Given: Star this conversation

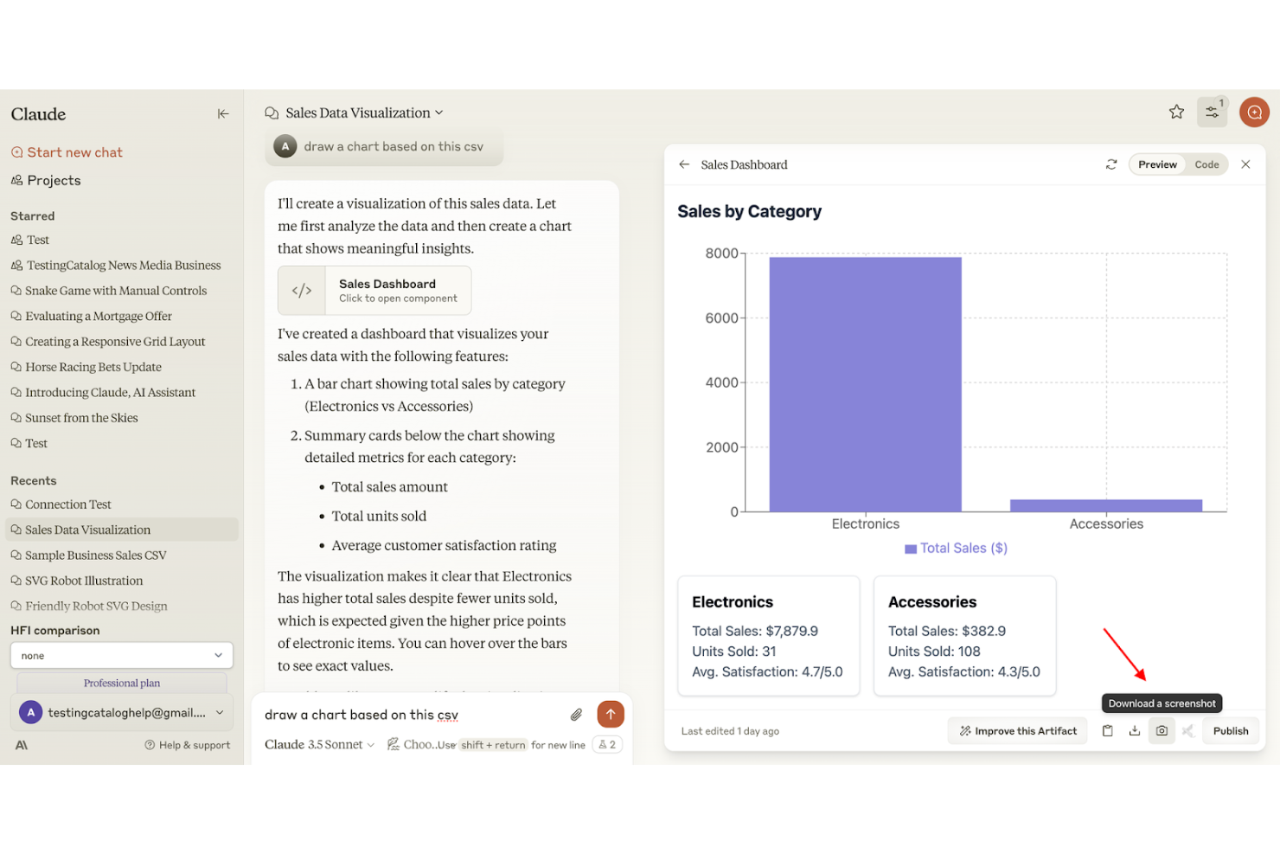Looking at the screenshot, I should point(1176,112).
